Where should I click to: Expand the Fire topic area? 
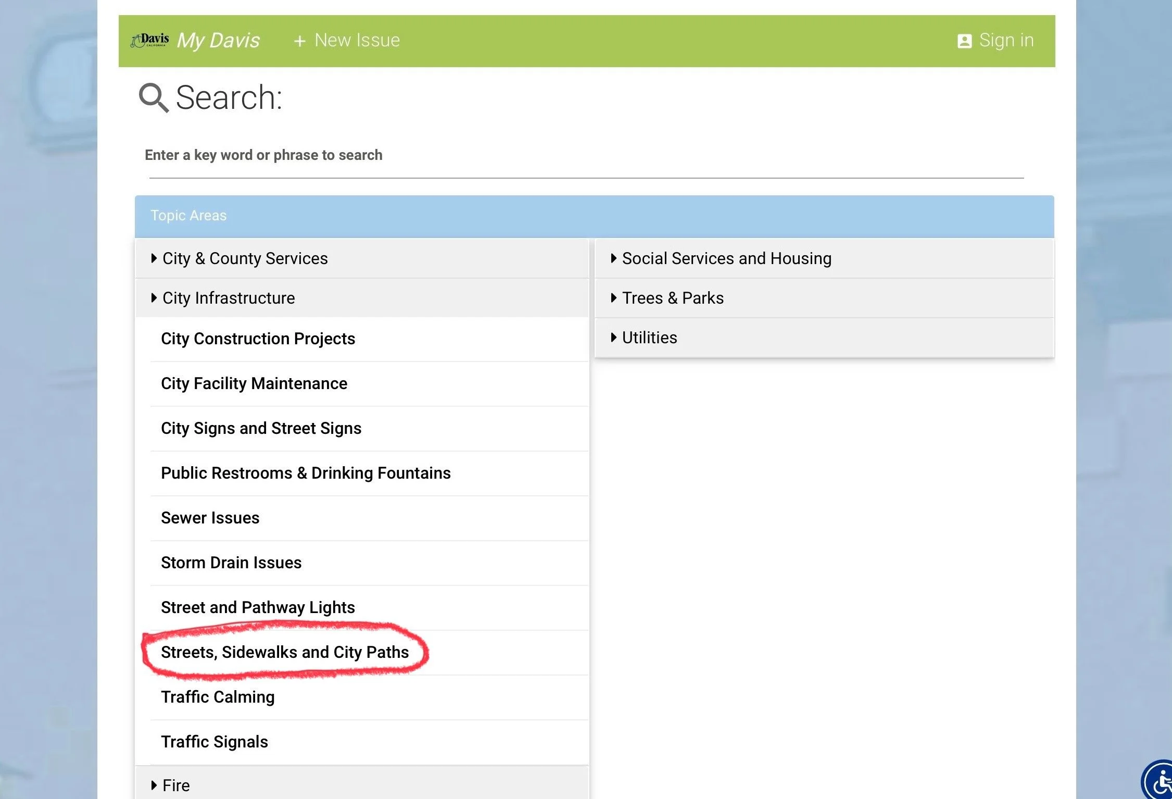click(x=176, y=785)
